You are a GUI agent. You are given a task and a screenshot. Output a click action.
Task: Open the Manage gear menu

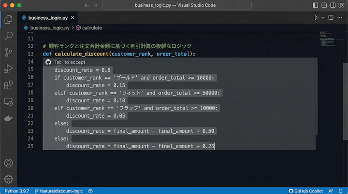tap(8, 179)
